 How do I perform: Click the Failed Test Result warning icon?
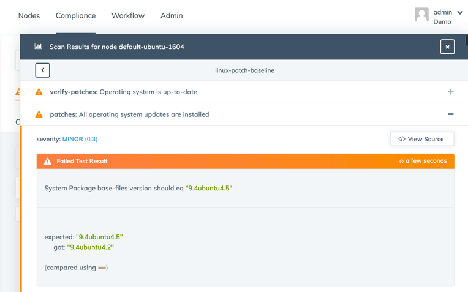point(48,162)
